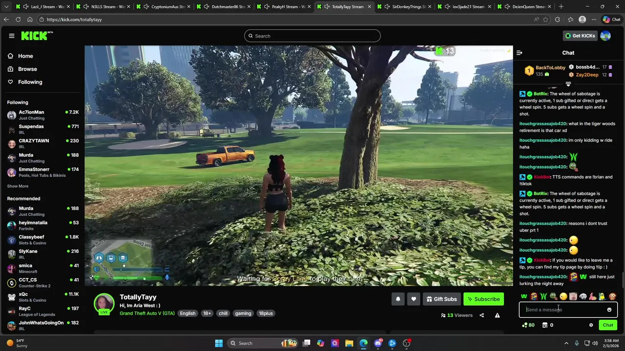The image size is (625, 351).
Task: Click the green Chat send button
Action: 608,325
